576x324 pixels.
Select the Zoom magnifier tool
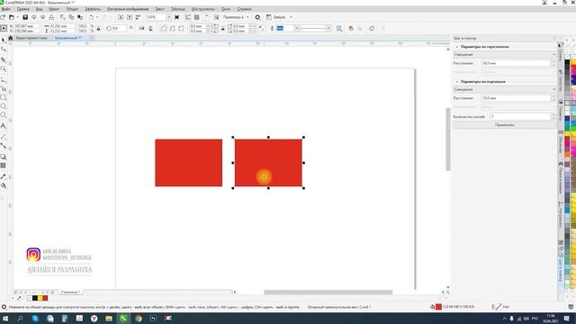point(4,68)
